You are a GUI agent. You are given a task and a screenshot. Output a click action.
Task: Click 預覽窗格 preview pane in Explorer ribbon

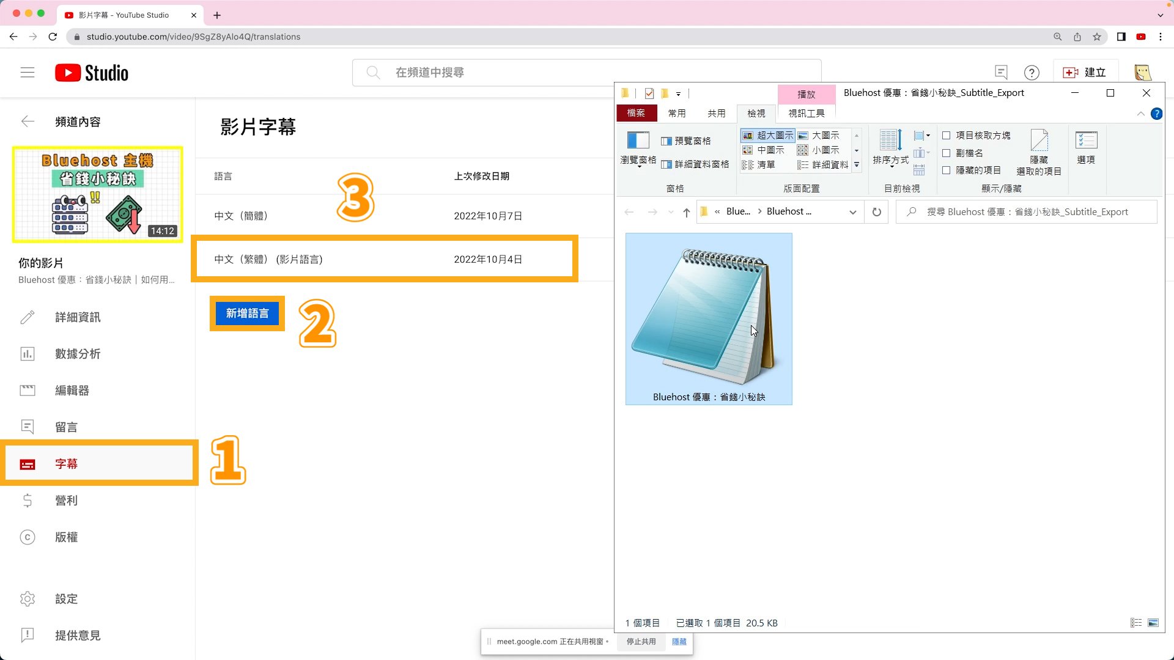coord(686,141)
